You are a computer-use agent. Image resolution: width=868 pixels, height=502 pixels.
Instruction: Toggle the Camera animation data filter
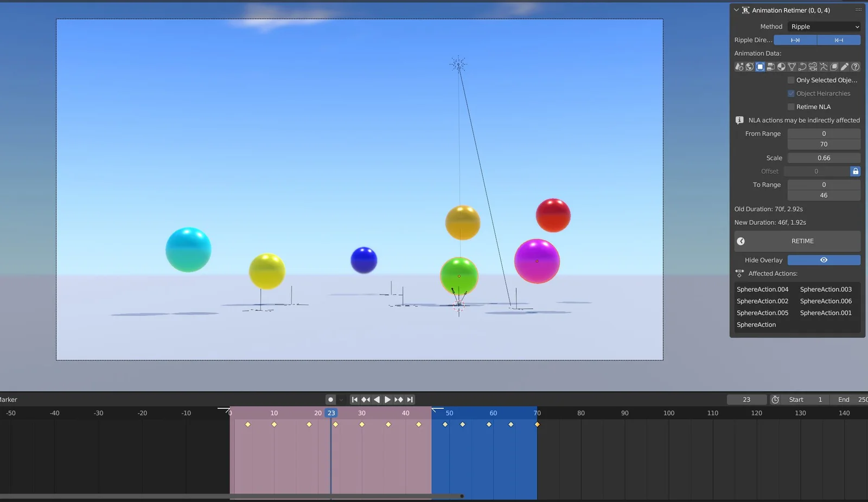pos(813,66)
